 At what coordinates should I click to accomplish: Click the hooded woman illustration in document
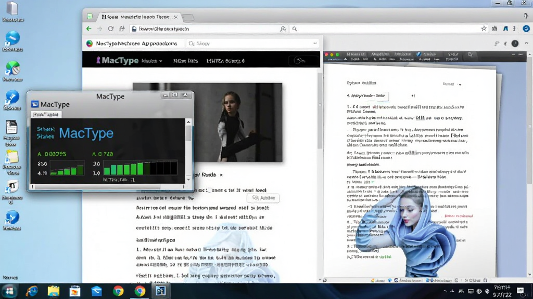(407, 231)
